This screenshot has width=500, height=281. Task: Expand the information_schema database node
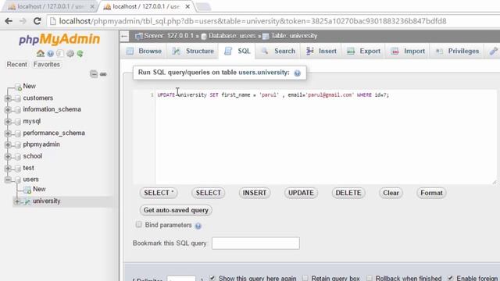pyautogui.click(x=8, y=109)
